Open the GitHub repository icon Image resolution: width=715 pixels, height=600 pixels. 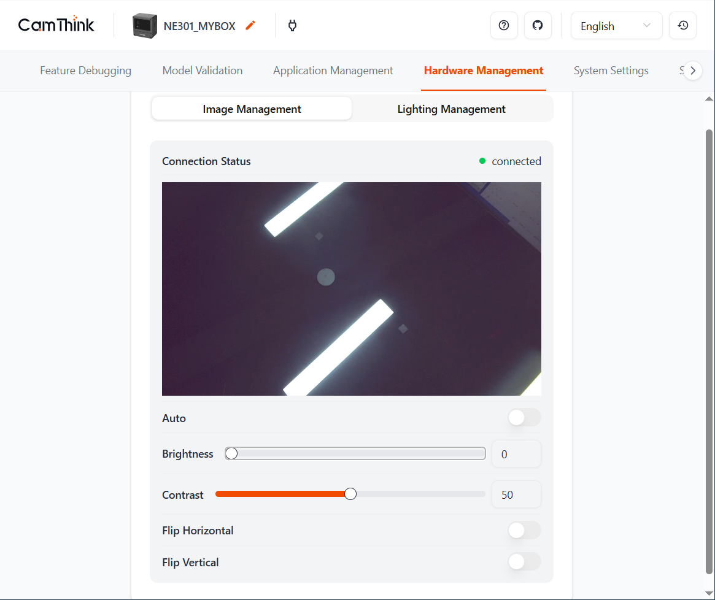pos(538,25)
